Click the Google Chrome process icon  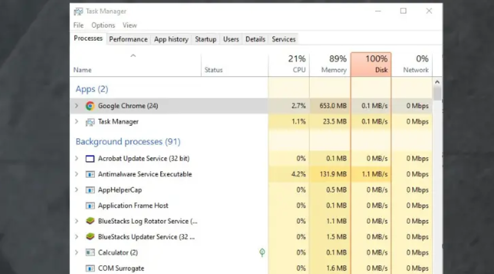click(90, 106)
